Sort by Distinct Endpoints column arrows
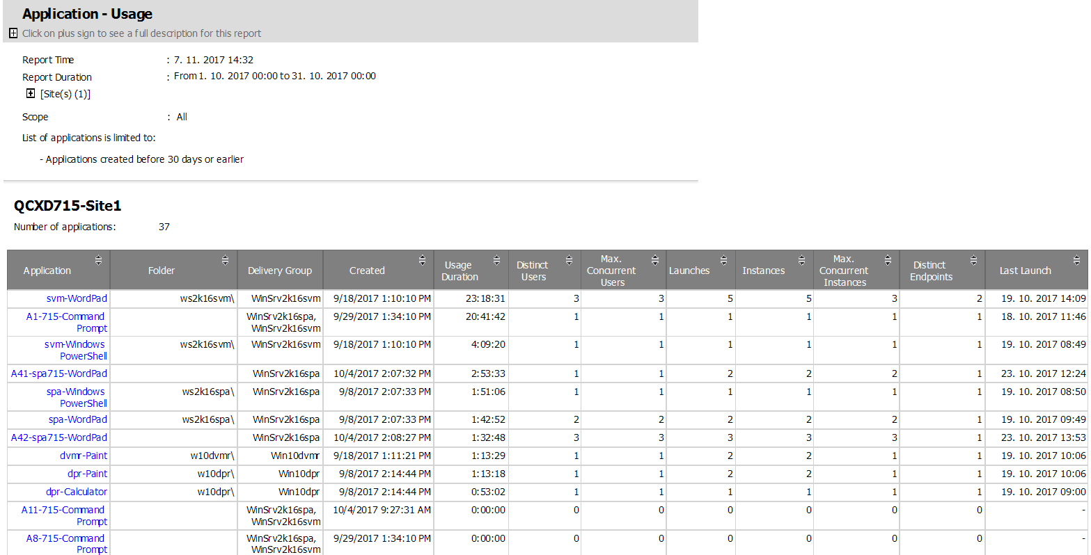This screenshot has height=555, width=1091. (973, 260)
